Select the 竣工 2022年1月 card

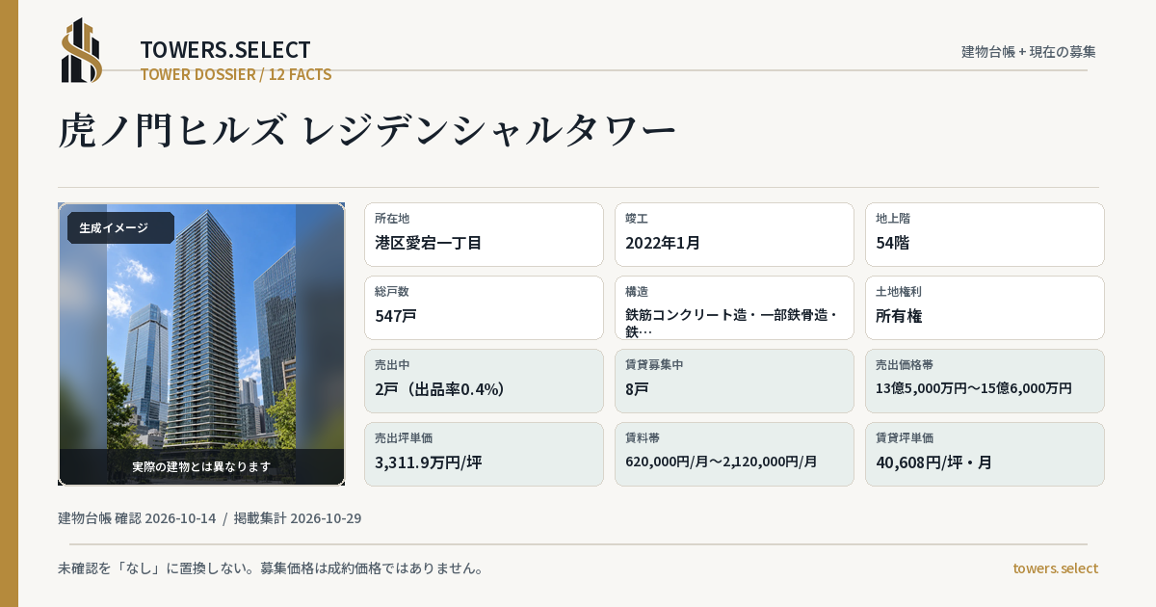(734, 235)
